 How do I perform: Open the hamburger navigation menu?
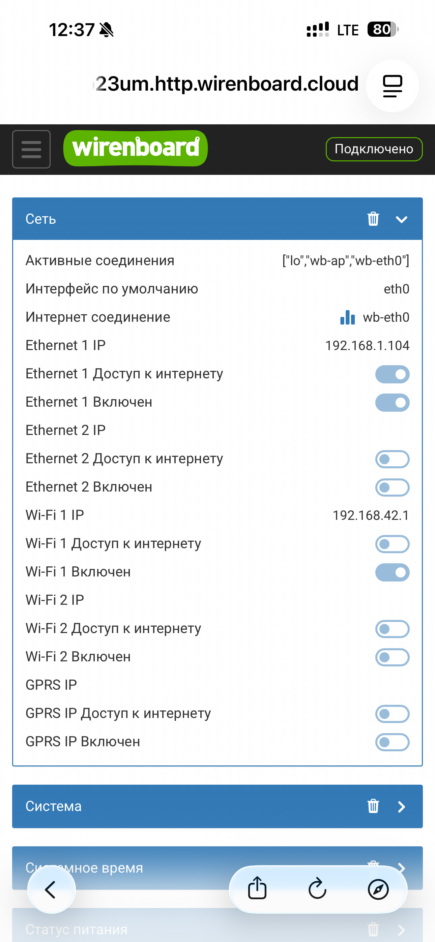(x=31, y=149)
